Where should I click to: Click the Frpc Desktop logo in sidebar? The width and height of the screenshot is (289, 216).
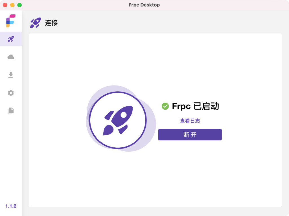[x=11, y=21]
